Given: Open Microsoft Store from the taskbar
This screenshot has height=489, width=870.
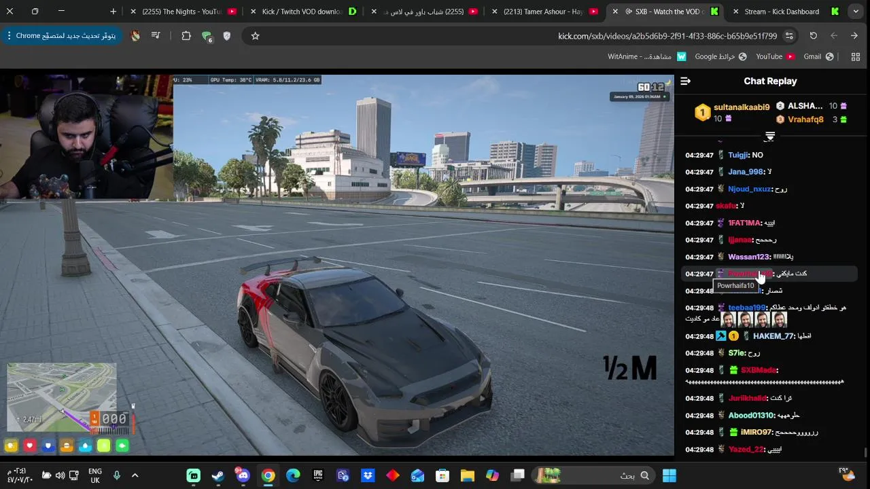Looking at the screenshot, I should pyautogui.click(x=442, y=475).
